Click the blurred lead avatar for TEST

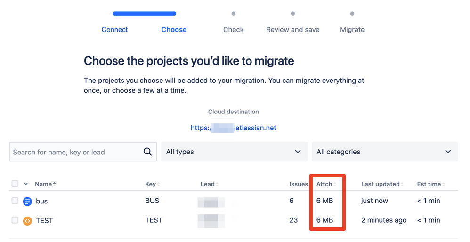click(211, 221)
